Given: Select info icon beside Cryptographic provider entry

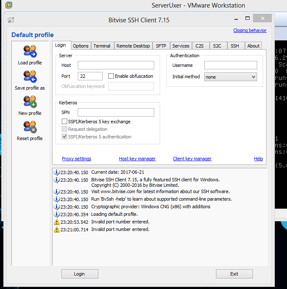Looking at the screenshot, I should [57, 207].
